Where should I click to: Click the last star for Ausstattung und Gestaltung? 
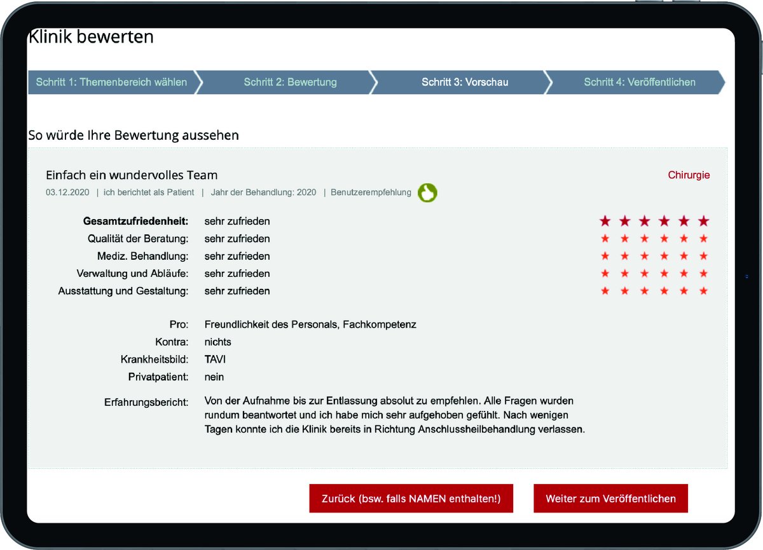[703, 291]
